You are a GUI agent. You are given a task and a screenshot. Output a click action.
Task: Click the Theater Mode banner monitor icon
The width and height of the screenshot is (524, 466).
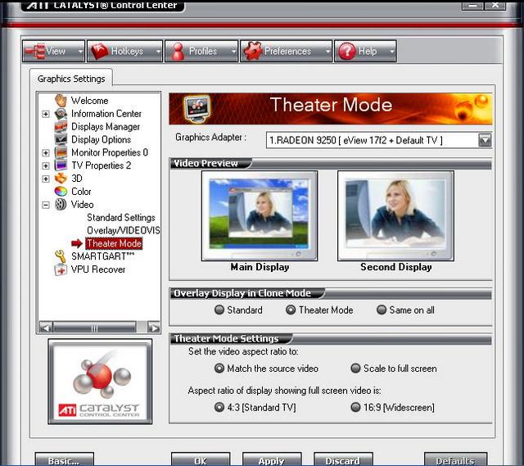(x=197, y=108)
